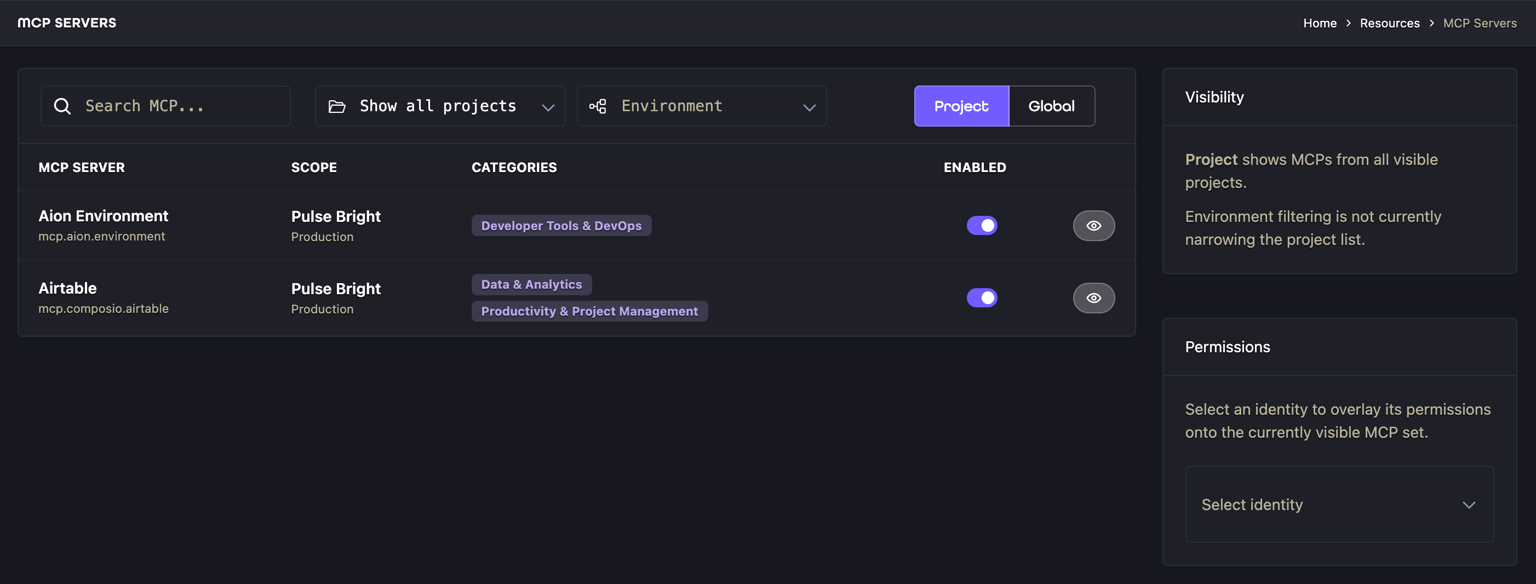Screen dimensions: 1536x584
Task: View details with Aion Environment eye icon
Action: pyautogui.click(x=1093, y=226)
